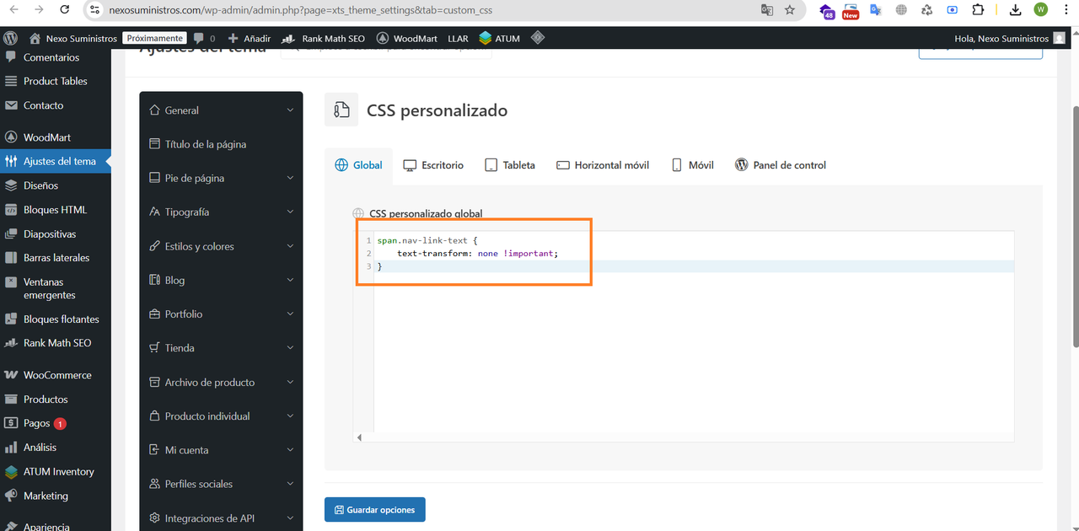Switch to the Escritorio CSS tab
The image size is (1079, 531).
pyautogui.click(x=433, y=165)
